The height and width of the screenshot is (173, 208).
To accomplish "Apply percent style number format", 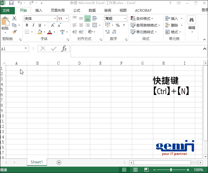I will point(118,25).
